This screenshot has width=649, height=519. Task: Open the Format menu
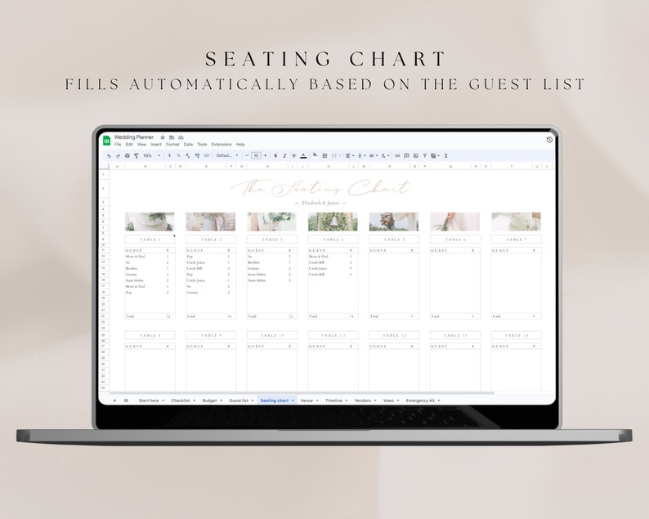[x=172, y=145]
